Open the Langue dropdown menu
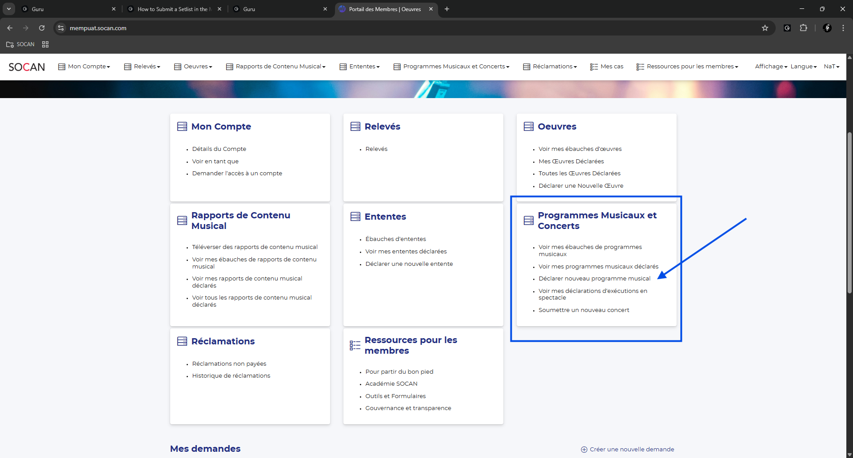The height and width of the screenshot is (458, 853). tap(803, 67)
